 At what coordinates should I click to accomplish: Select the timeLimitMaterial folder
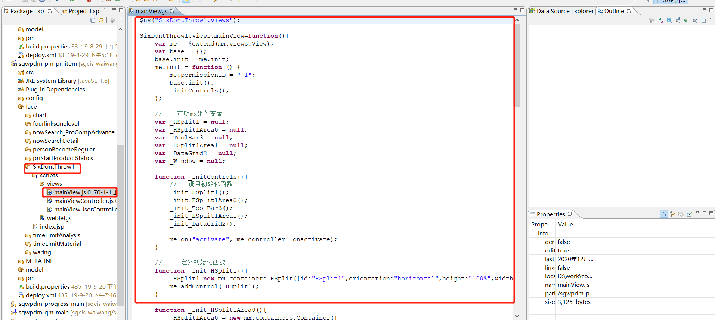[x=53, y=244]
